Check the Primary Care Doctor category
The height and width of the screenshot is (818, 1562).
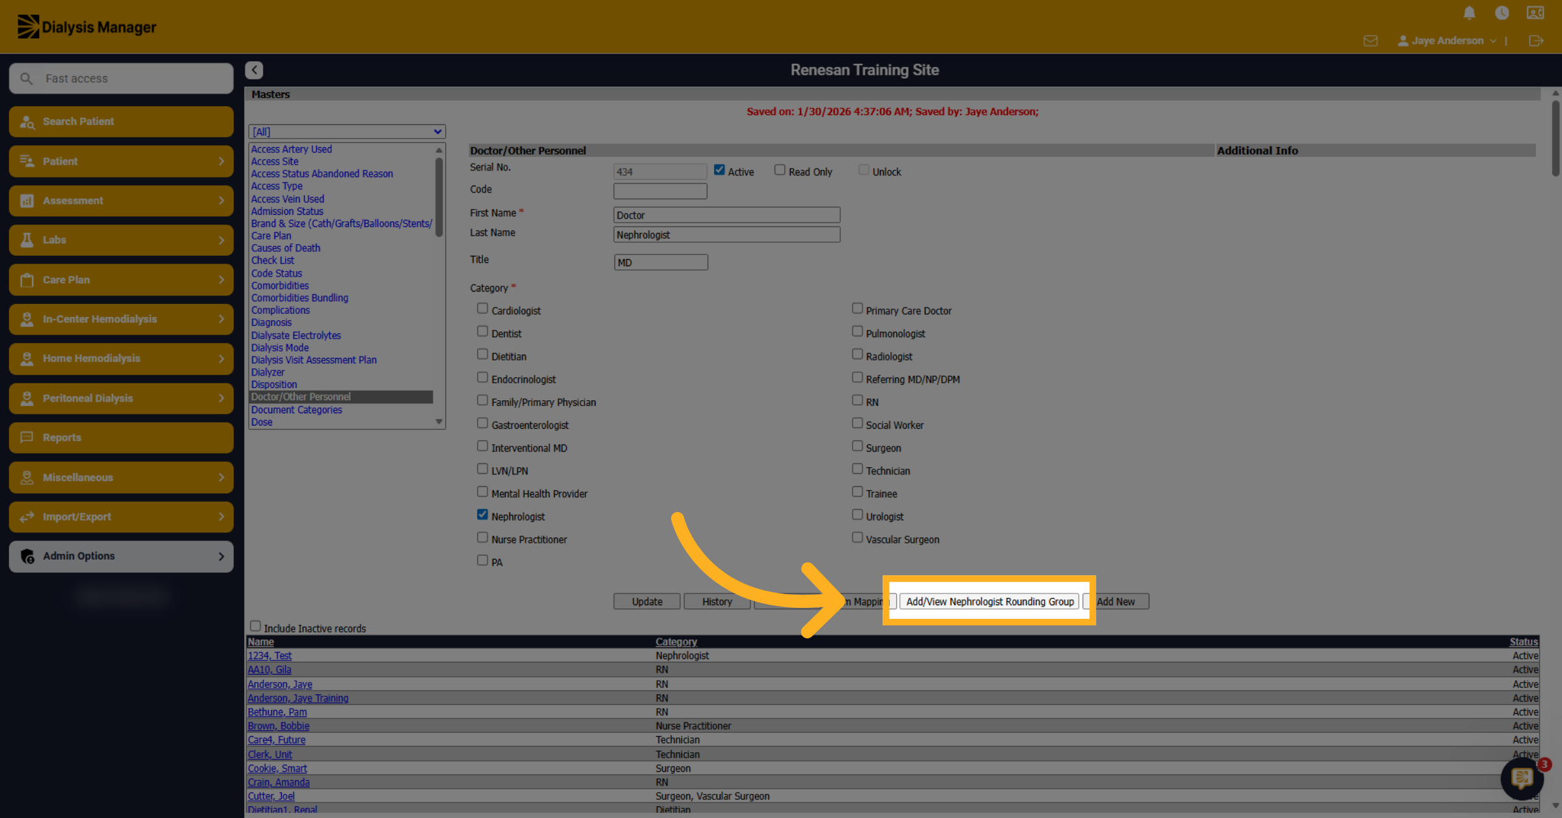(857, 308)
